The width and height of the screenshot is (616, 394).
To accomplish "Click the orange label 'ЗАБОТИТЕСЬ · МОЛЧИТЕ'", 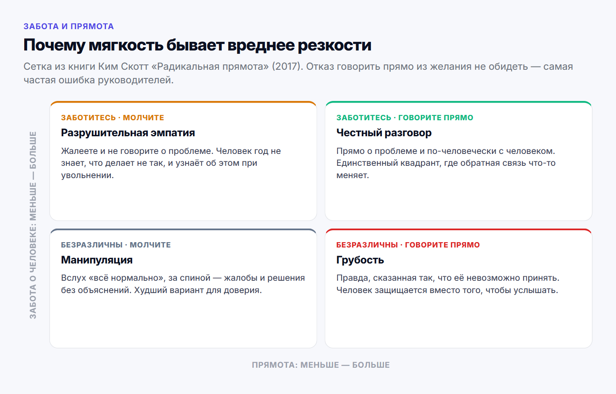I will (113, 118).
